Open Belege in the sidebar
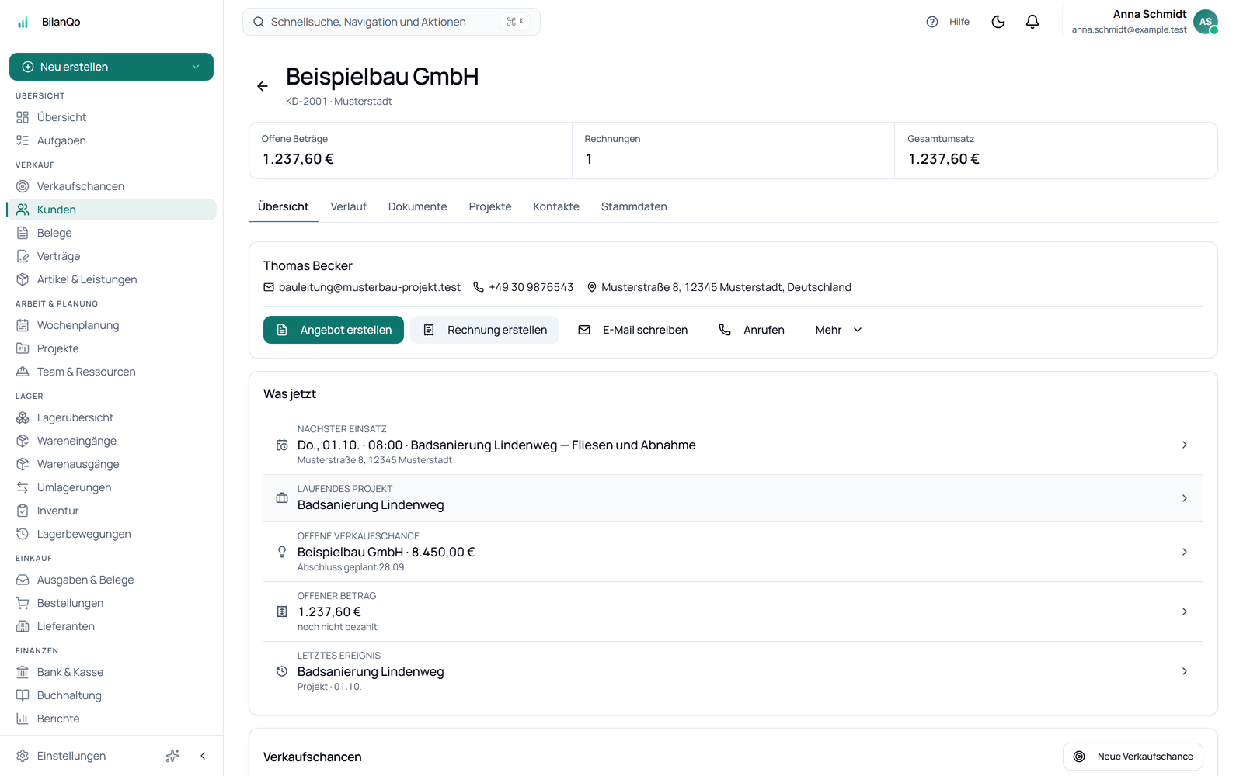Image resolution: width=1243 pixels, height=776 pixels. tap(111, 233)
